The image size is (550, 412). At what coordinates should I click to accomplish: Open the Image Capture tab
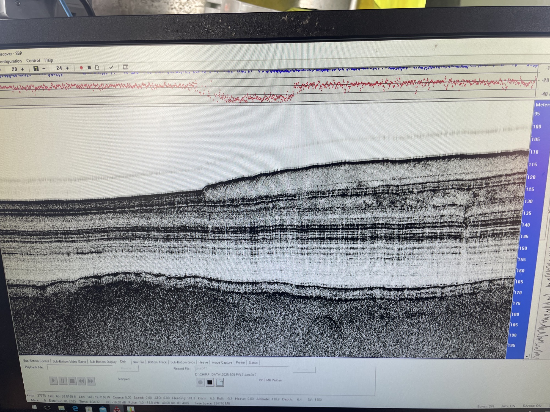pos(222,363)
